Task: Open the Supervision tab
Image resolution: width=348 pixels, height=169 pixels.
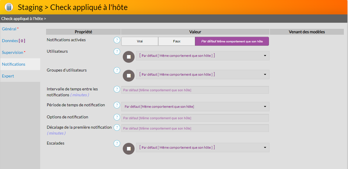Action: tap(12, 52)
